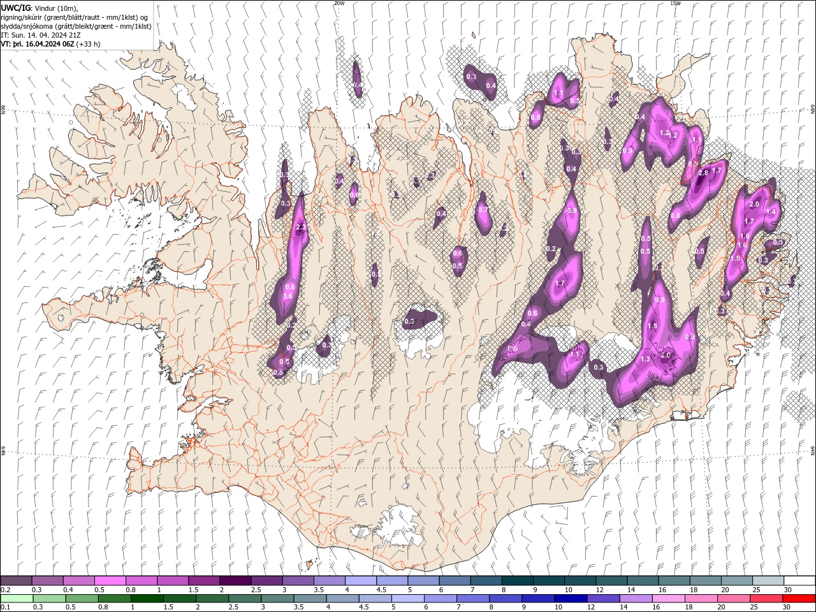
Task: Select the upper legend swatch labeled 0.8
Action: [141, 581]
